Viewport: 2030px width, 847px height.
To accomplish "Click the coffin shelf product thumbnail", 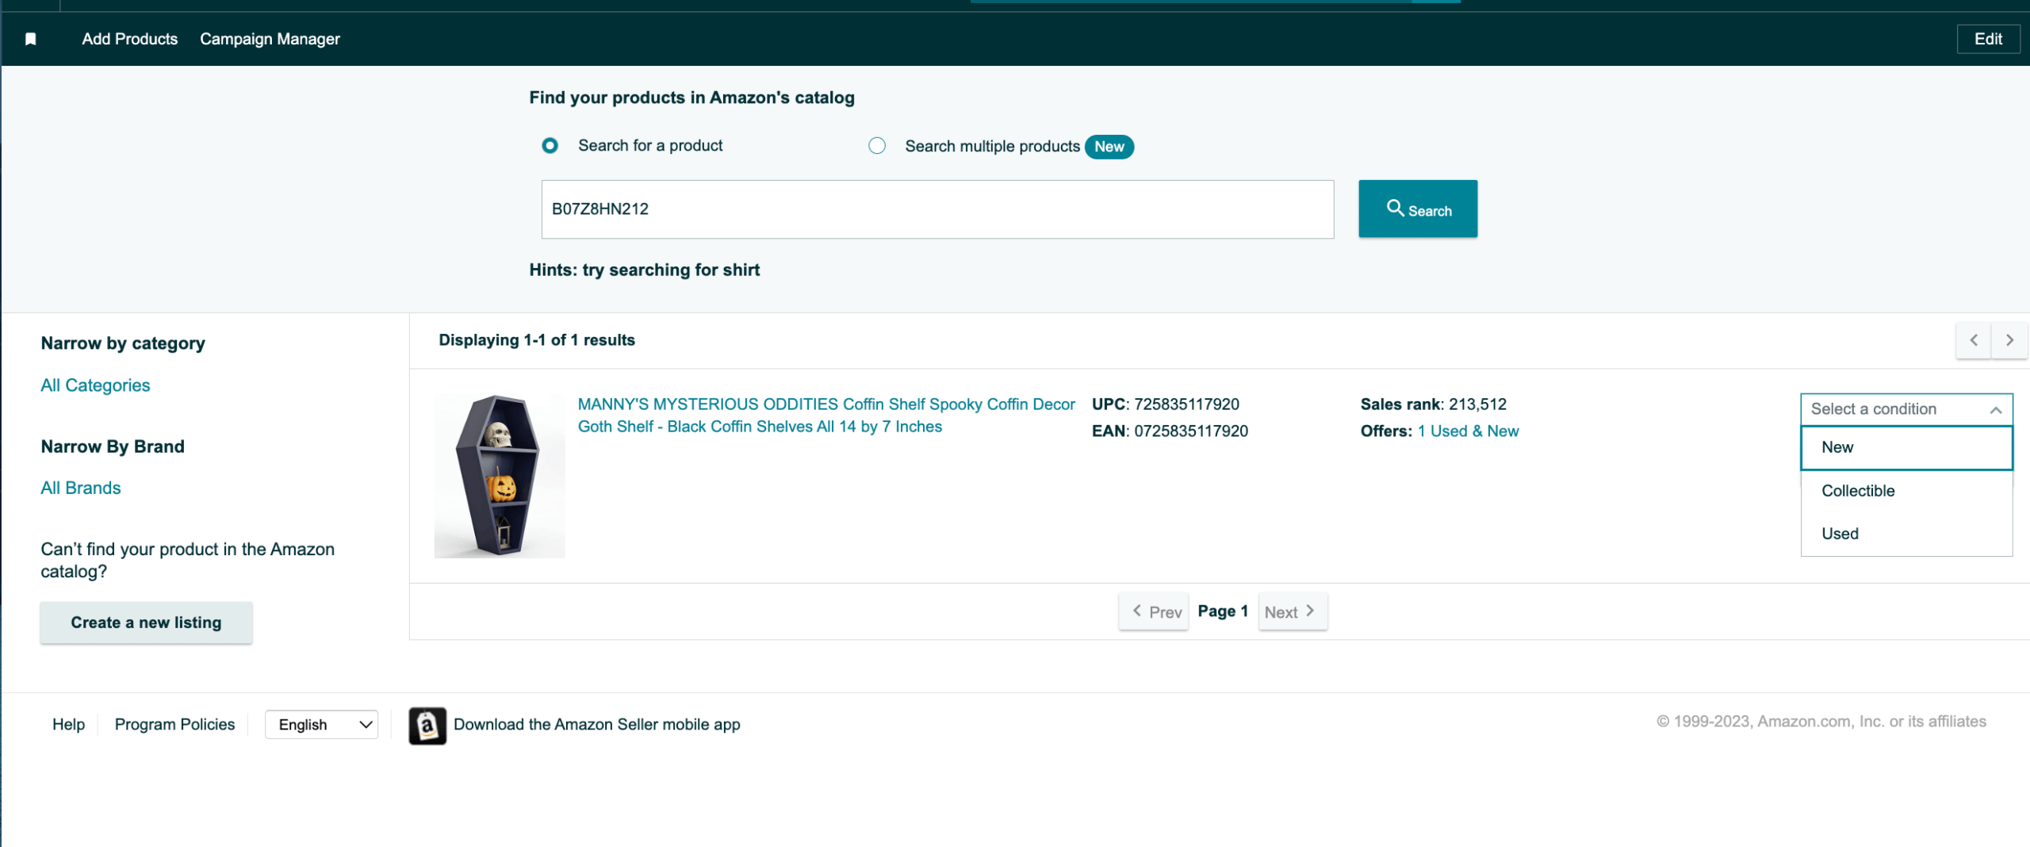I will [499, 476].
